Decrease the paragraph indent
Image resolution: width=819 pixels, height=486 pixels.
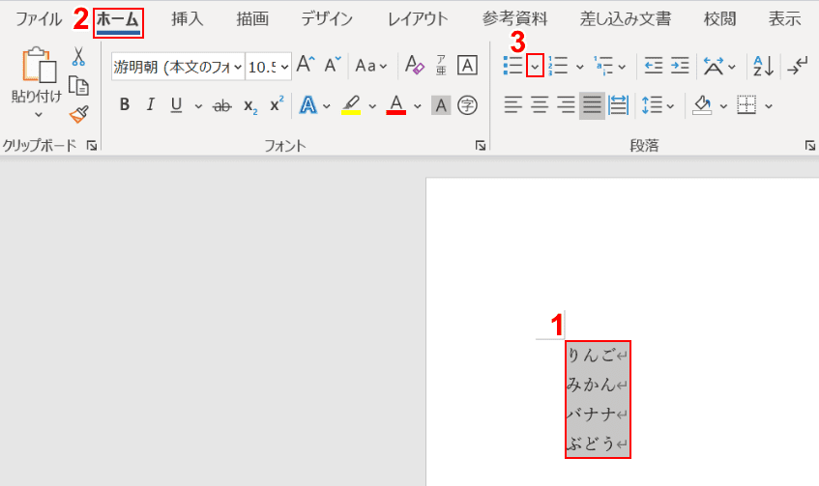coord(653,66)
